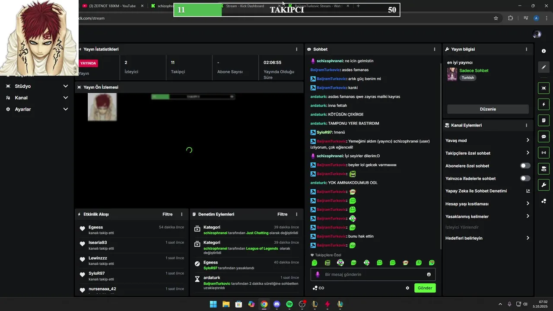Focus the Bir mesaj gönderin chat input

(373, 274)
